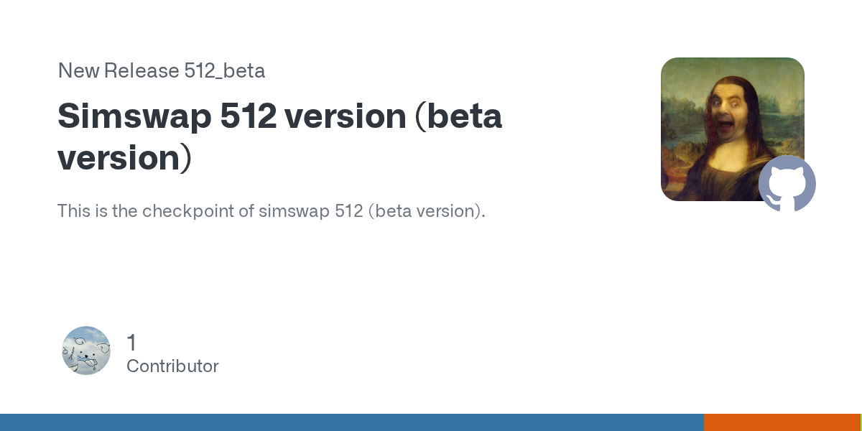Click the GitHub Octocat logo

pyautogui.click(x=787, y=183)
